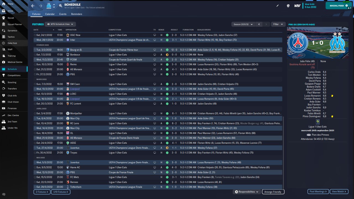Go back with the left arrow icon
The width and height of the screenshot is (354, 199).
pos(33,6)
